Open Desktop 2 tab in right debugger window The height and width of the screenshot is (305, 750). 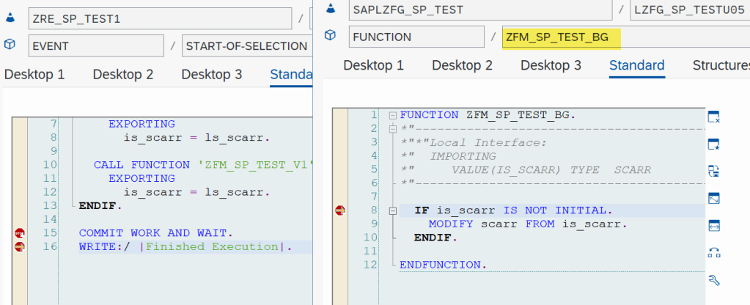click(x=462, y=65)
